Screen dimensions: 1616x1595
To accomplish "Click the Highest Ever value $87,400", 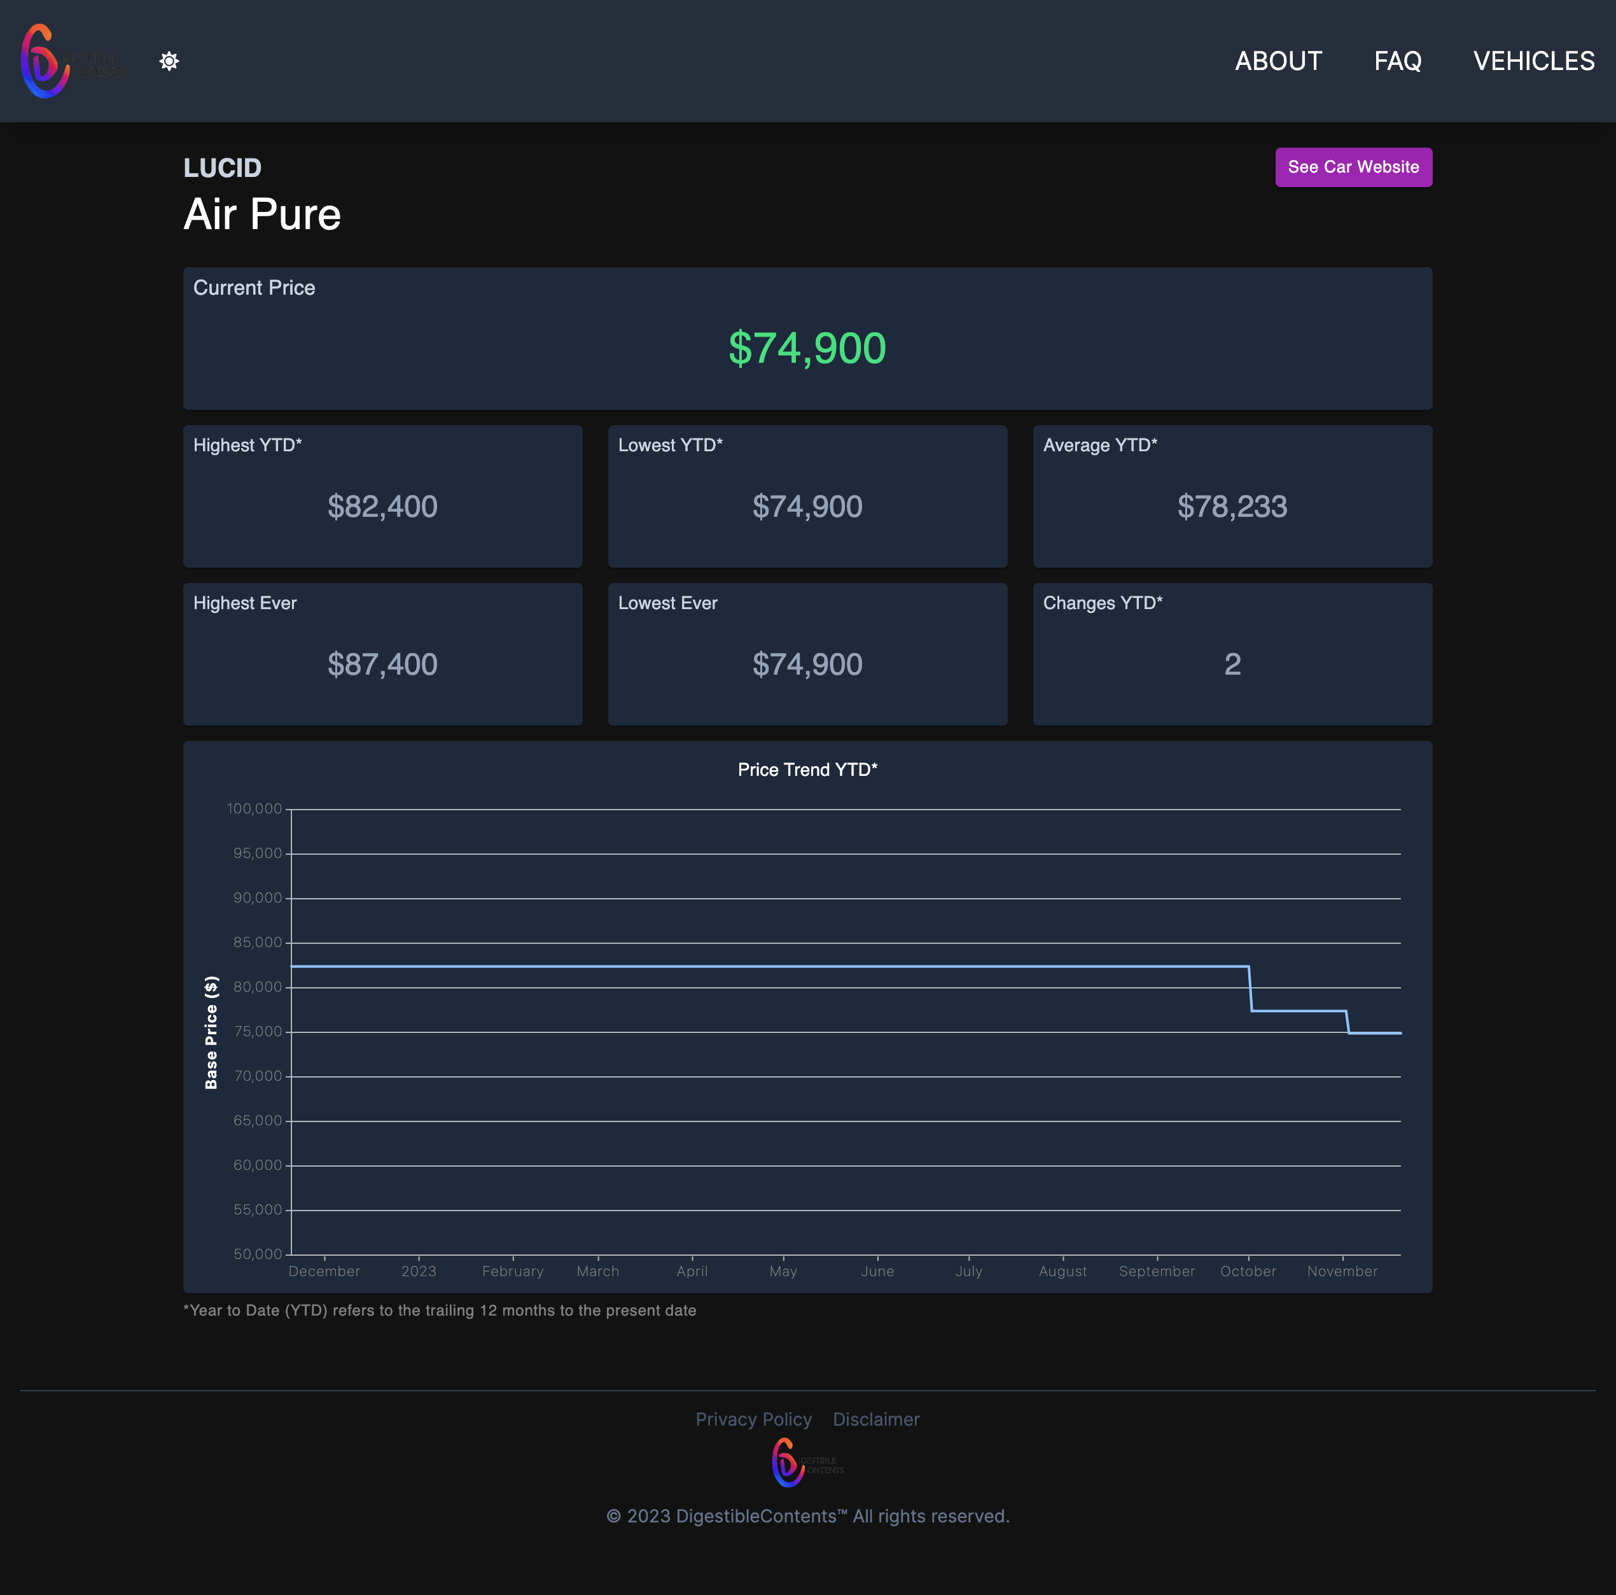I will pos(382,664).
